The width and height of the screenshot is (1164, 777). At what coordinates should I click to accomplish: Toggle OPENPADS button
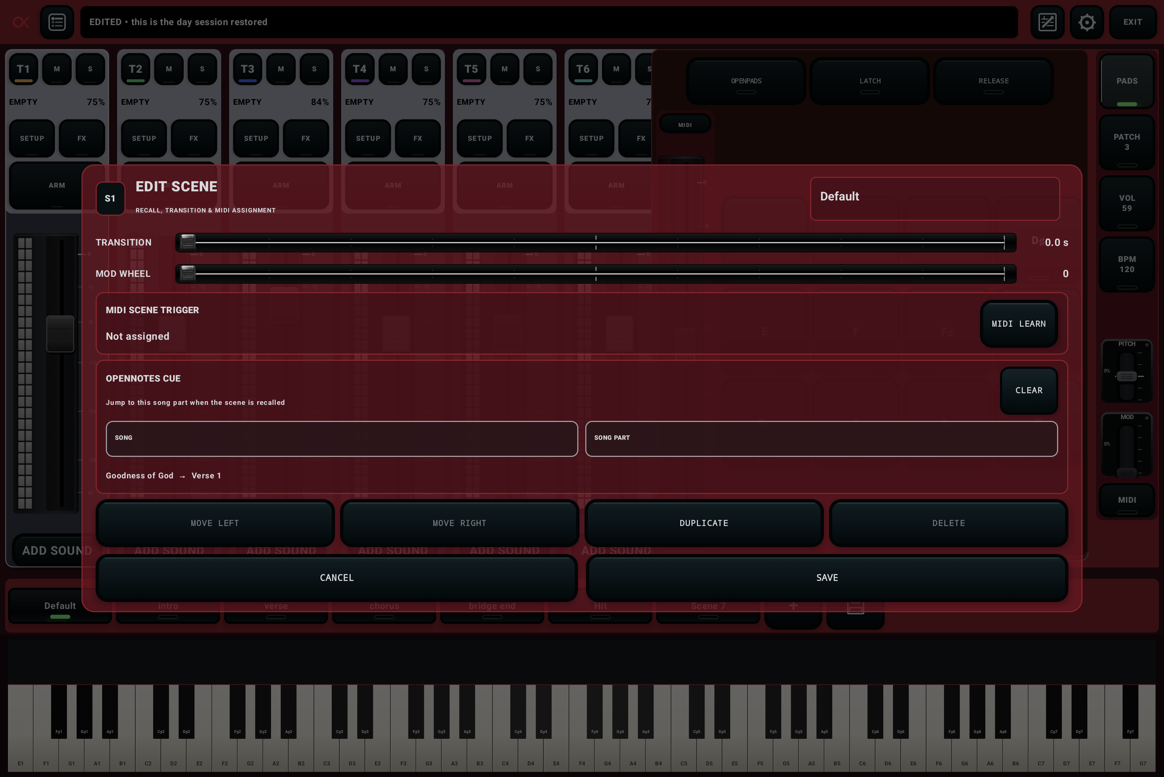[746, 81]
